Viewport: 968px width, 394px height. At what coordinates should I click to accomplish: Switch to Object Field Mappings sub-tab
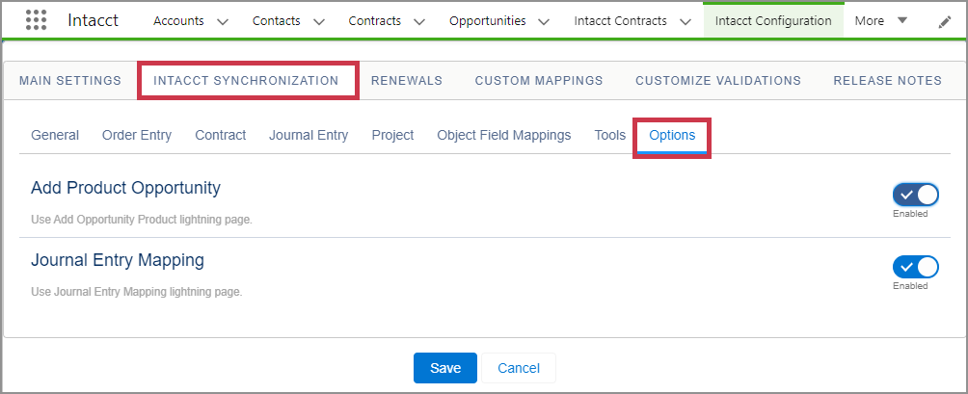tap(503, 135)
